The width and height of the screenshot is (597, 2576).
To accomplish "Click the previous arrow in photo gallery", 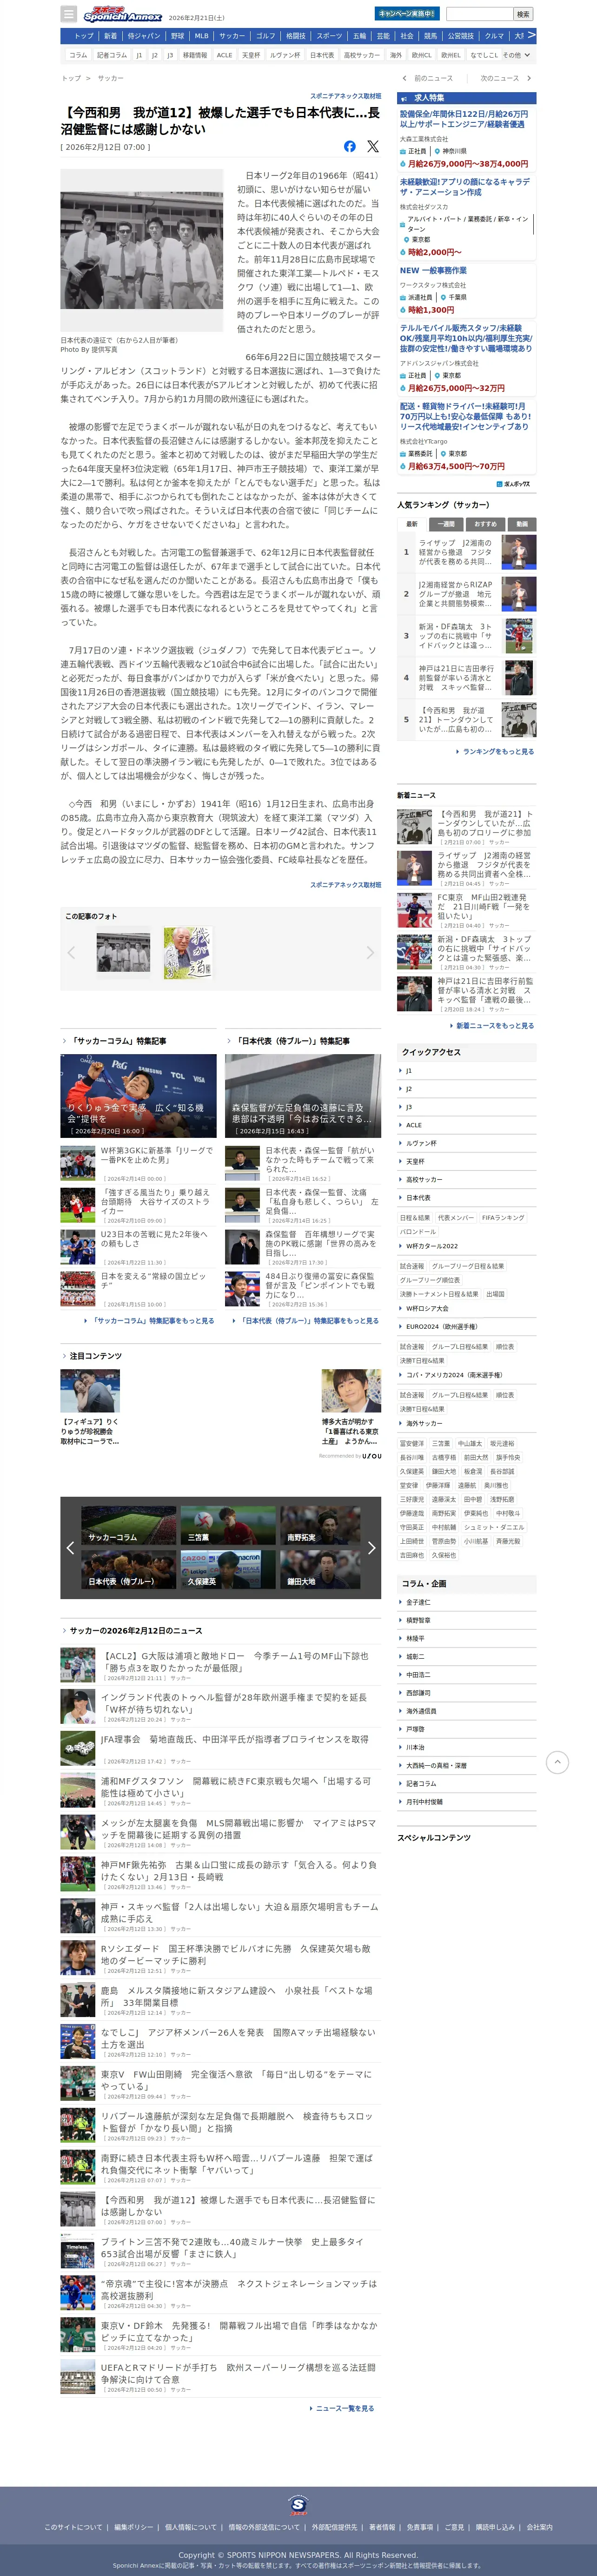I will click(x=71, y=952).
